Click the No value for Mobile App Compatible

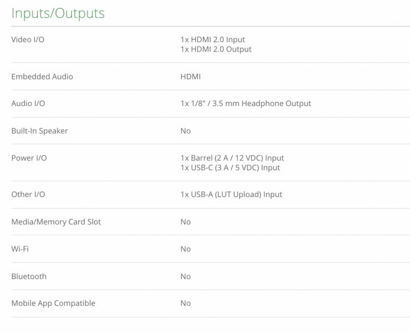click(x=185, y=304)
